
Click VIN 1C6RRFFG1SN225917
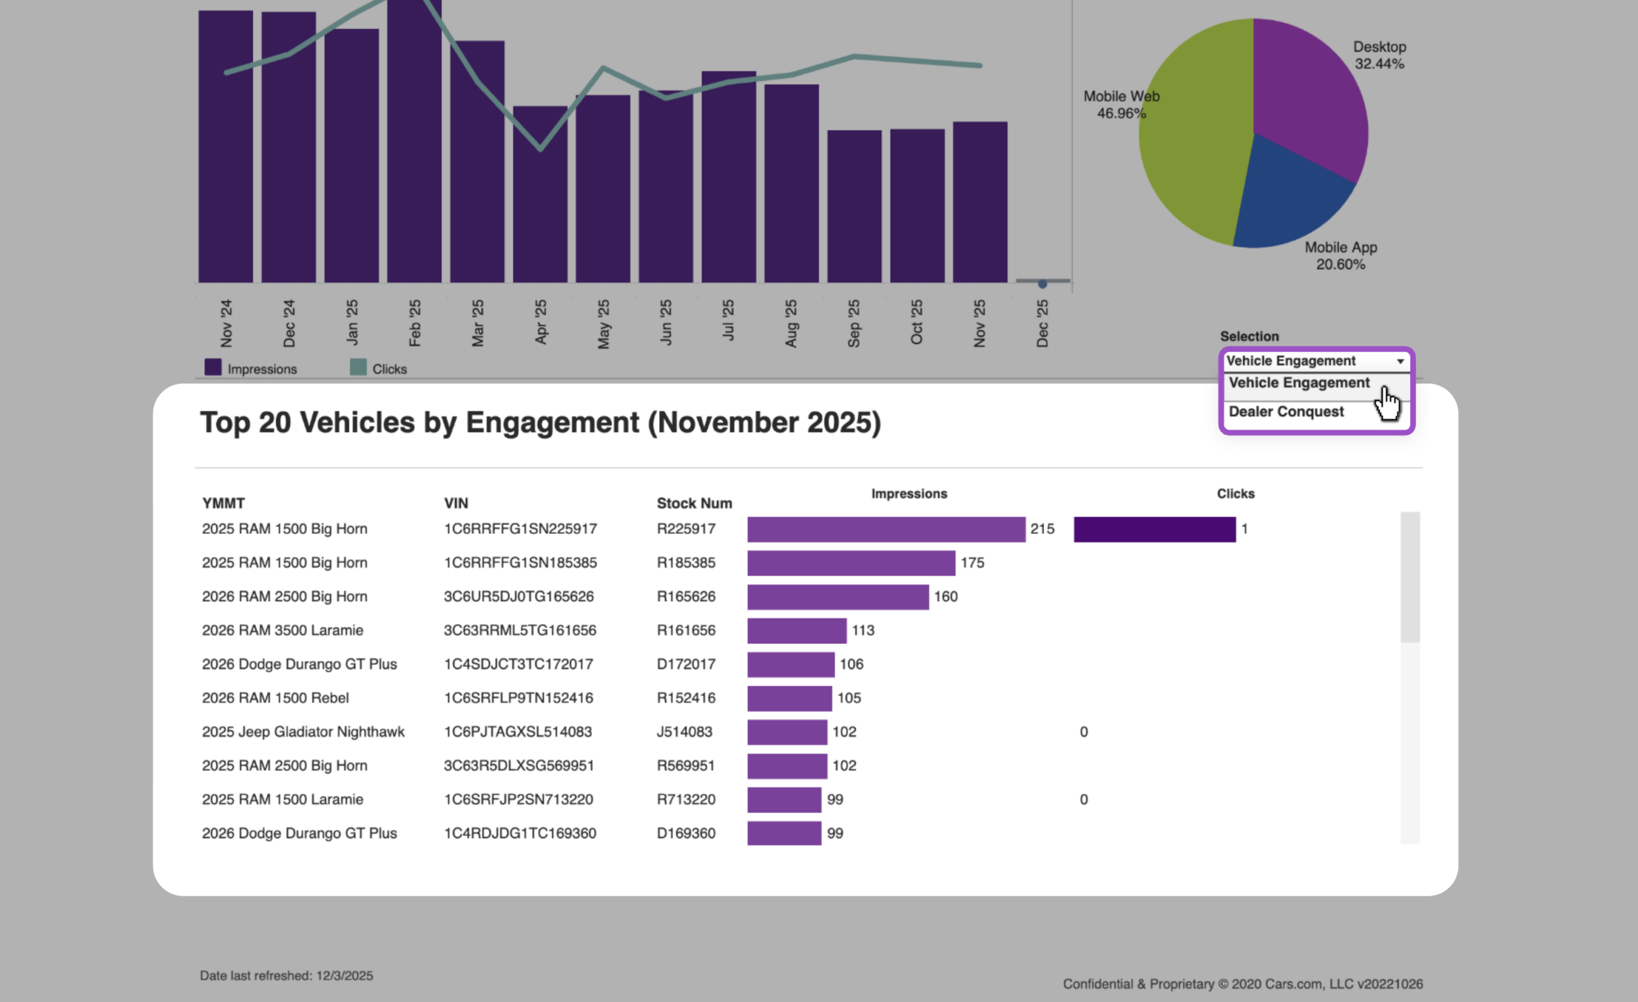pos(521,529)
